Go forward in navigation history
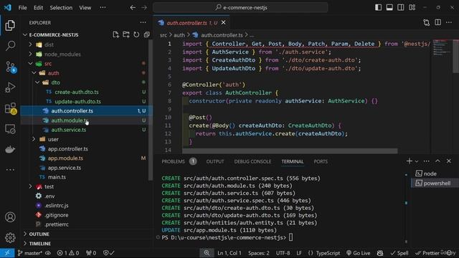The image size is (459, 258). (x=144, y=8)
